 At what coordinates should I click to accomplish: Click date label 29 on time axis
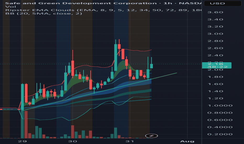23,141
